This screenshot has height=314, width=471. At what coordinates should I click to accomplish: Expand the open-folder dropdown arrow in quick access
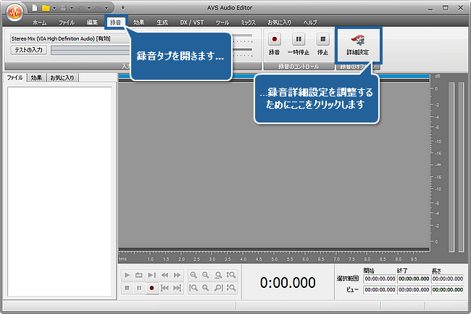[54, 9]
